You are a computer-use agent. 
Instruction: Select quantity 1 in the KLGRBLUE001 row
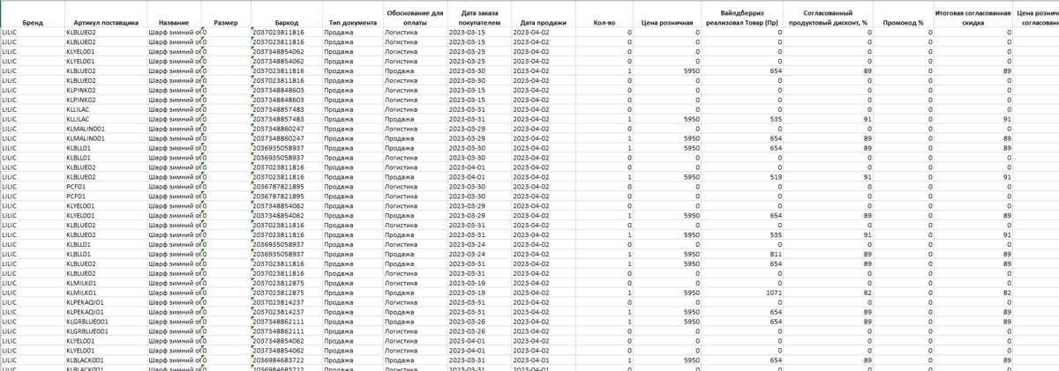[605, 322]
